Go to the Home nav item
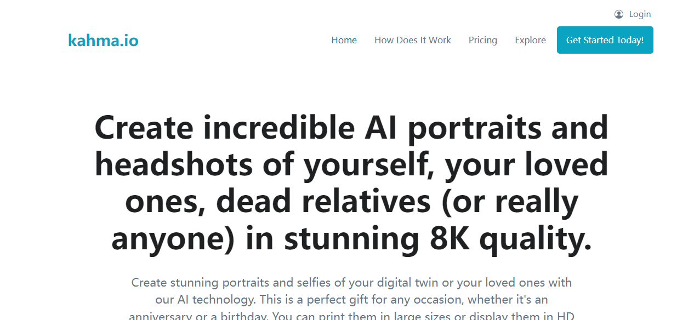694x320 pixels. point(344,40)
